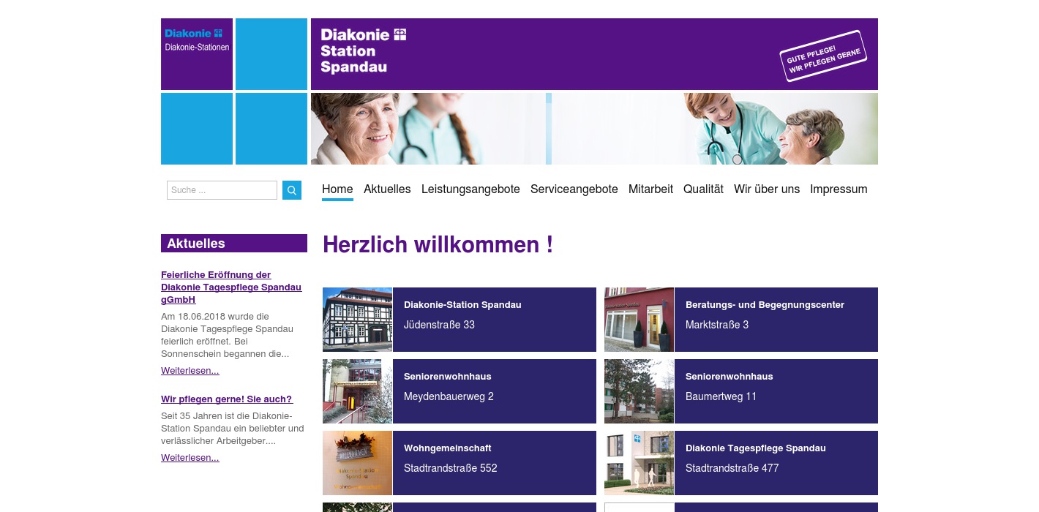
Task: Open the Mitarbeit page
Action: click(x=650, y=189)
